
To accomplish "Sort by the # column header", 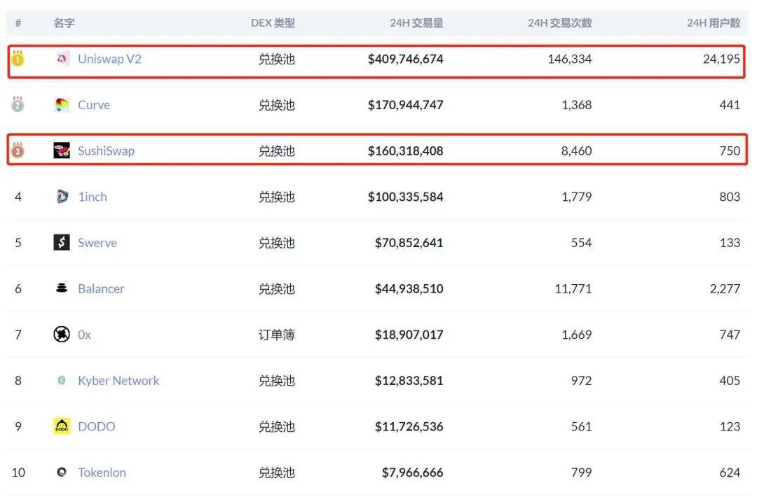I will coord(18,22).
